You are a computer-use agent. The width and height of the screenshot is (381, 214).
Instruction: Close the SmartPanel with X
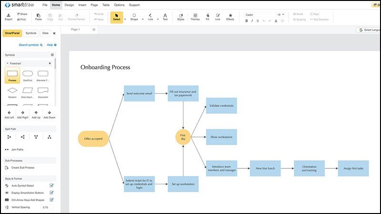click(54, 33)
